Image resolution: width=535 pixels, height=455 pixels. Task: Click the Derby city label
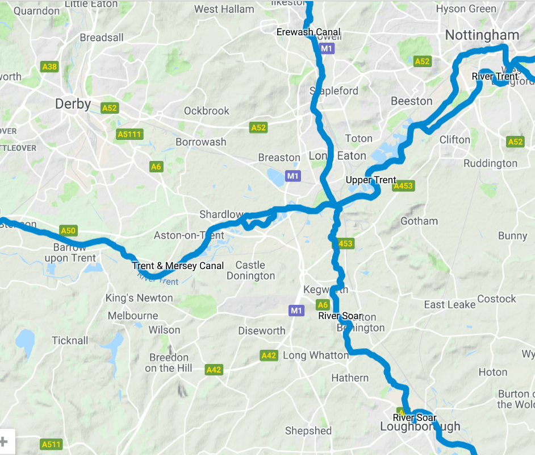point(73,104)
